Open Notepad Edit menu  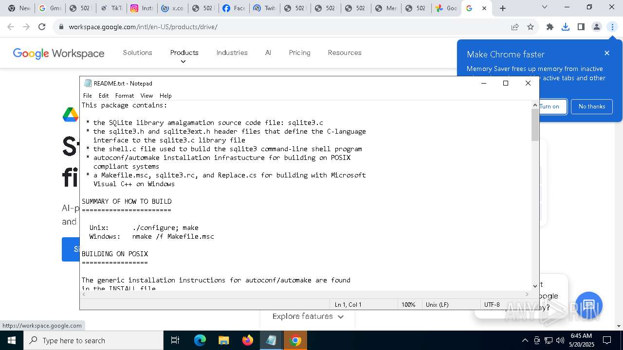104,96
